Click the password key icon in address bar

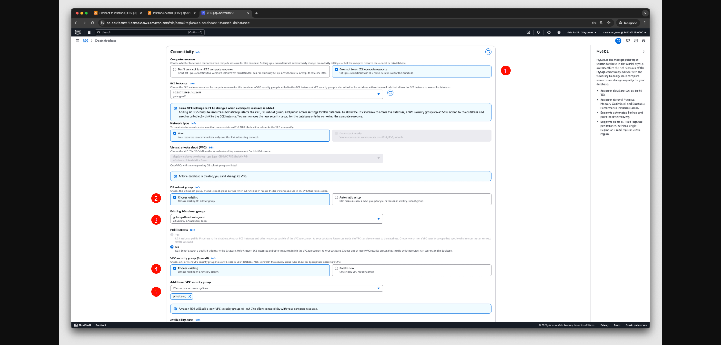[x=594, y=23]
